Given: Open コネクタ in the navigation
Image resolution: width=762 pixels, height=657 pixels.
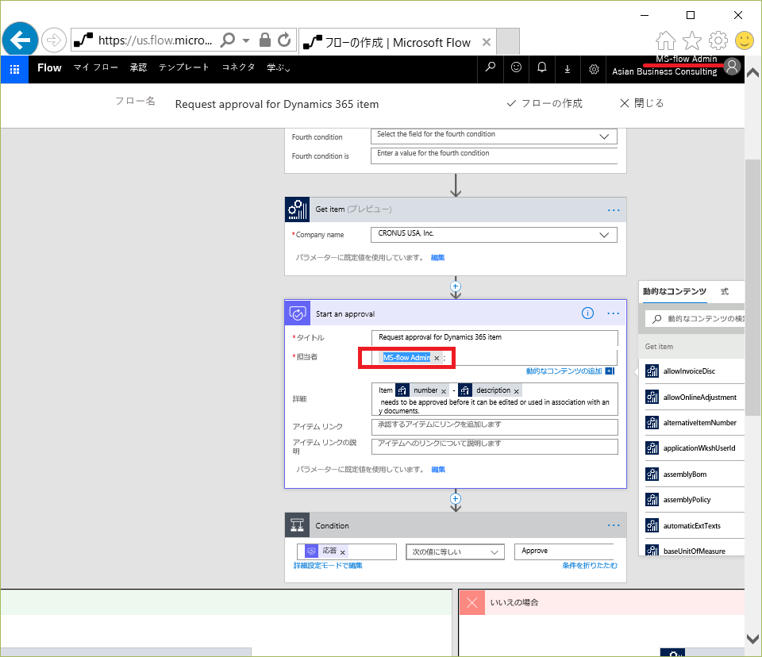Looking at the screenshot, I should [238, 67].
